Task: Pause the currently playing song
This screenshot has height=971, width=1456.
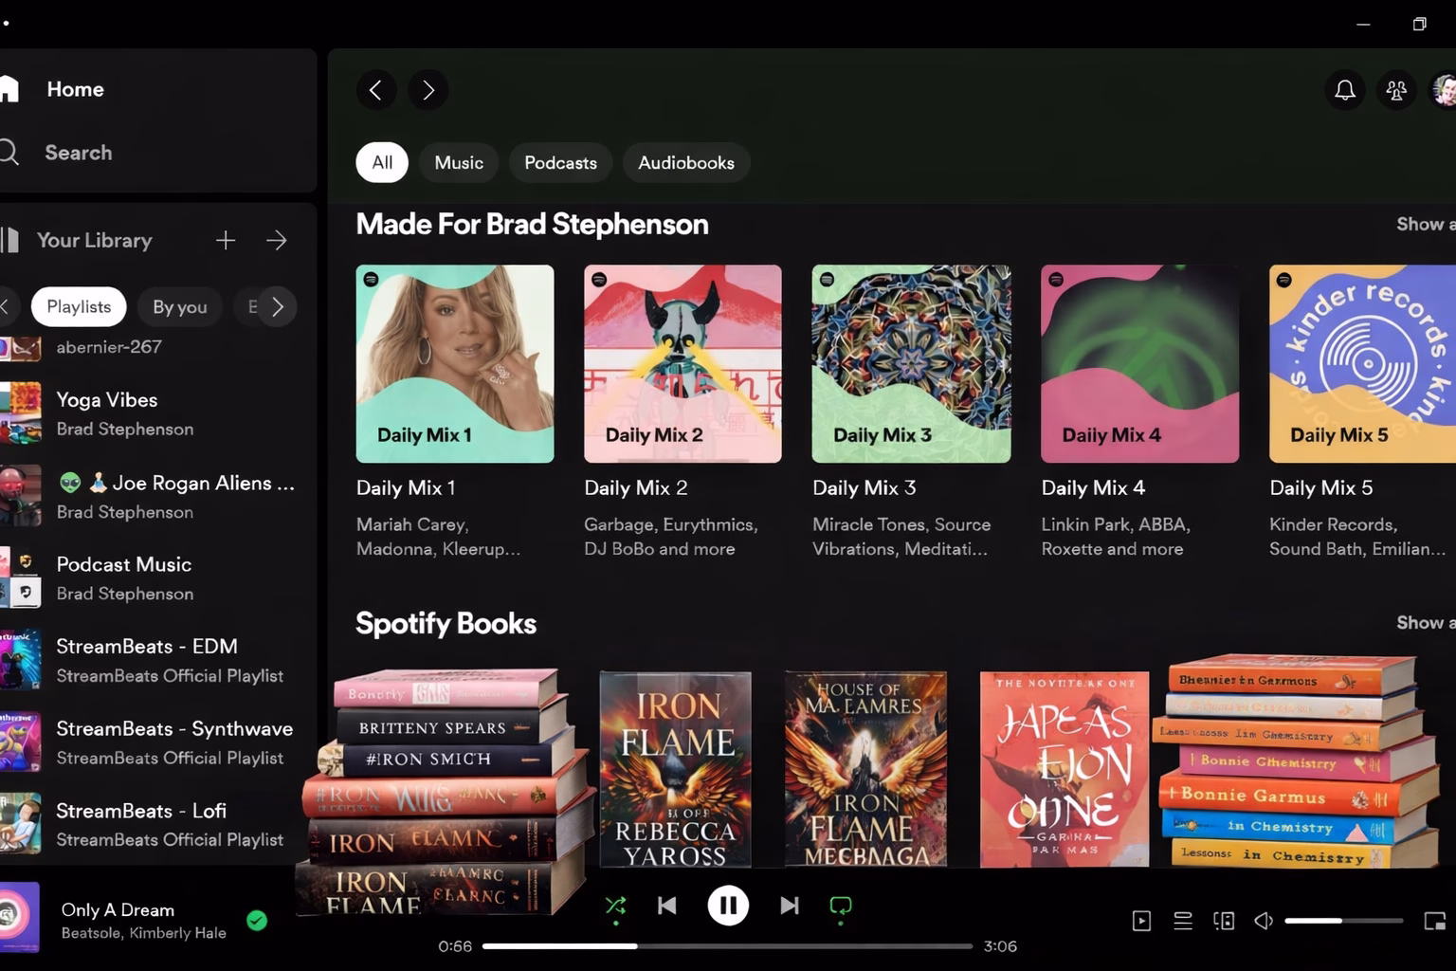Action: (x=728, y=906)
